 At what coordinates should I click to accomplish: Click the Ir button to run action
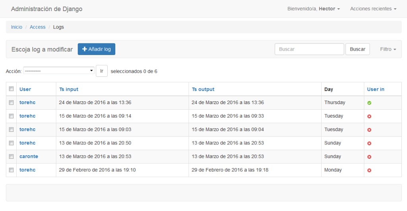point(101,71)
